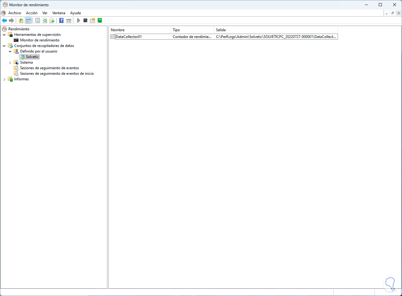Stop the data collector set (square icon)
Viewport: 402px width, 296px height.
(85, 21)
